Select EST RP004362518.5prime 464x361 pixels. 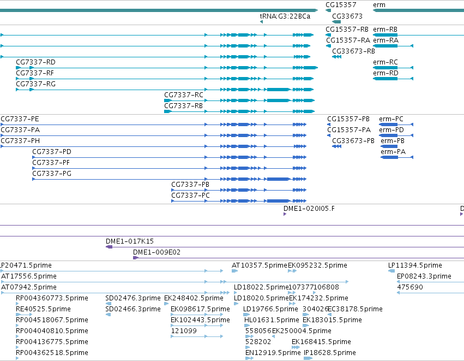pos(52,353)
